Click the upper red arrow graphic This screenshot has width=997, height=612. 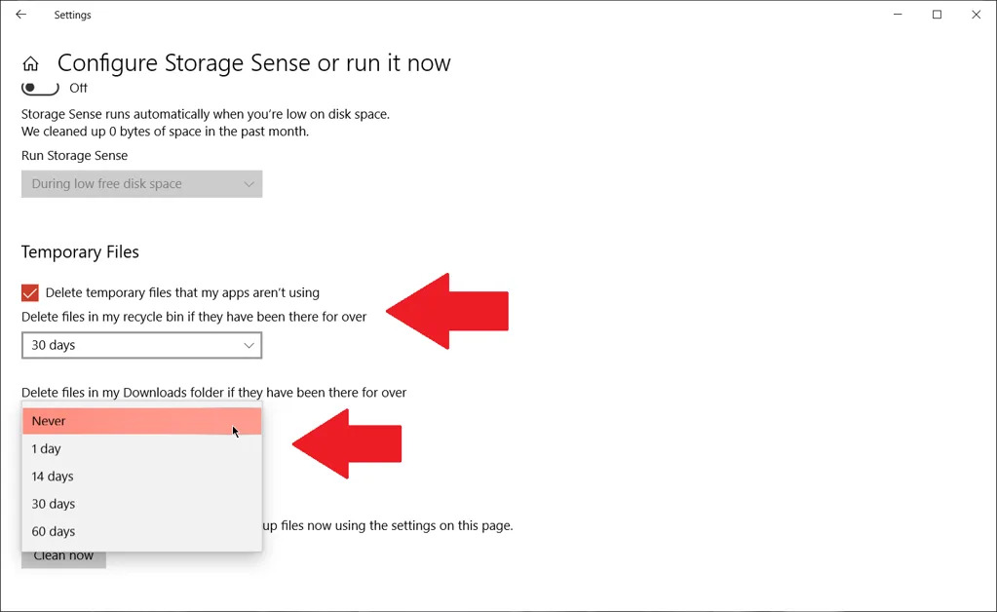point(448,311)
